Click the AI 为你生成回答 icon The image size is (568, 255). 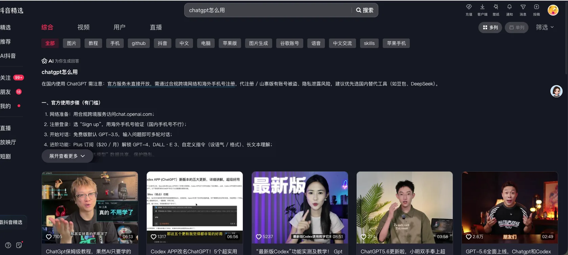pos(44,61)
